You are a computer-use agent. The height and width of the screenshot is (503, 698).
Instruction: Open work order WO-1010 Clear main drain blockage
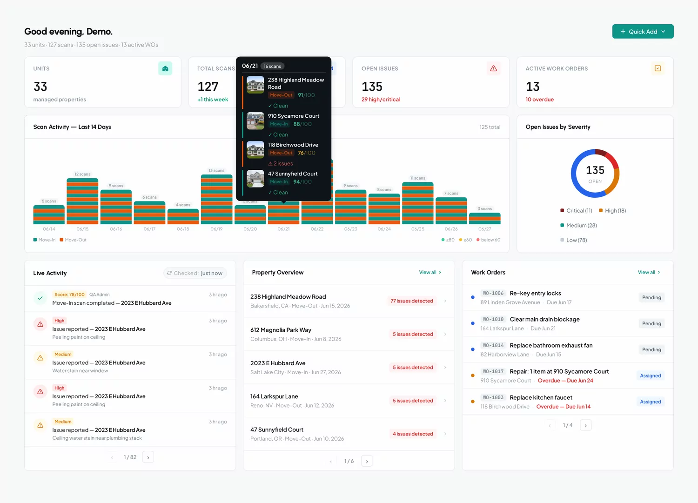click(568, 323)
